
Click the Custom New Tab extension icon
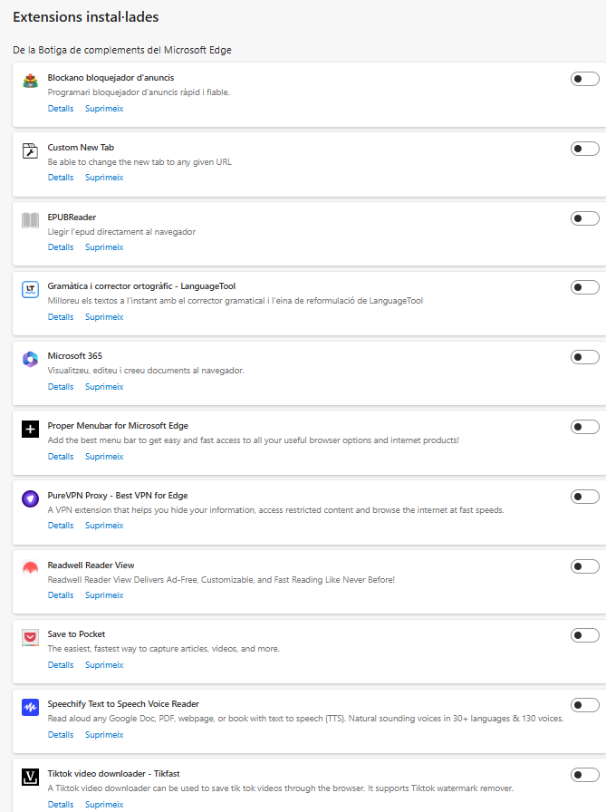tap(31, 151)
